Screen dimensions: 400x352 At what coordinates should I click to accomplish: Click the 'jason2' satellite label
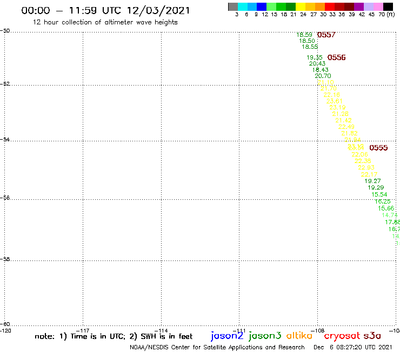tap(227, 336)
